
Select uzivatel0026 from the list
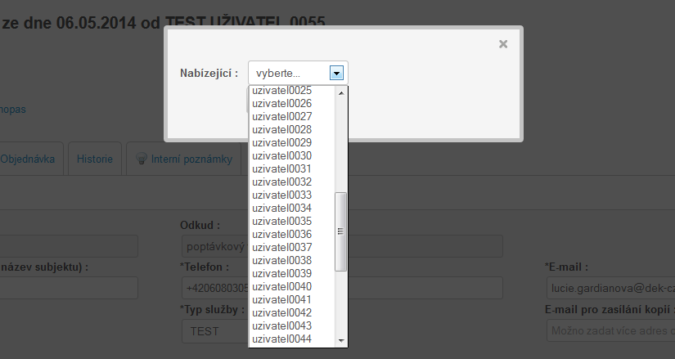point(292,104)
